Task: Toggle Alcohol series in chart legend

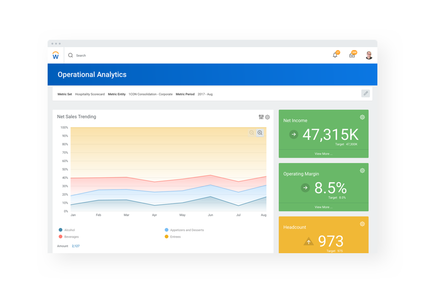Action: coord(69,230)
